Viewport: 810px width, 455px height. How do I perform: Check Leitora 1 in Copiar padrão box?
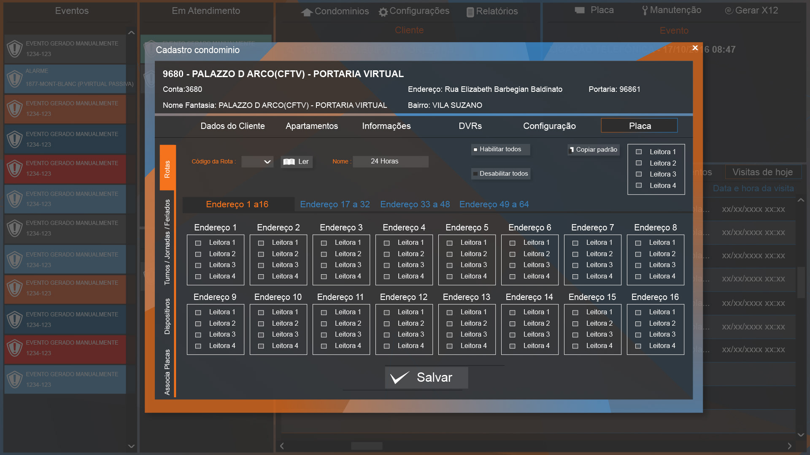point(639,152)
